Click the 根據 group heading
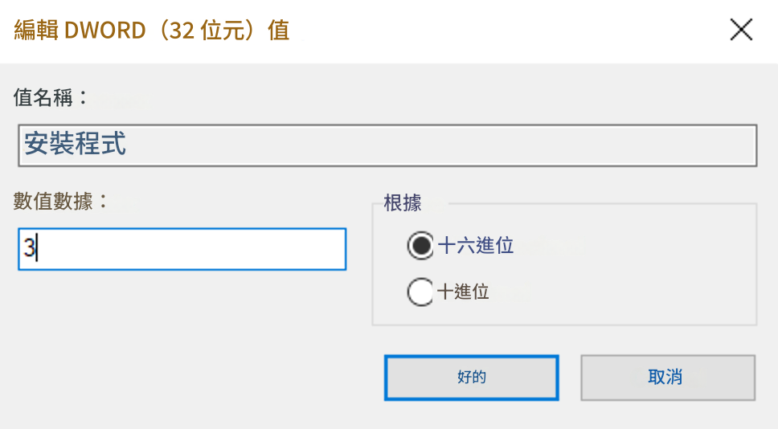Viewport: 778px width, 429px height. (x=403, y=203)
